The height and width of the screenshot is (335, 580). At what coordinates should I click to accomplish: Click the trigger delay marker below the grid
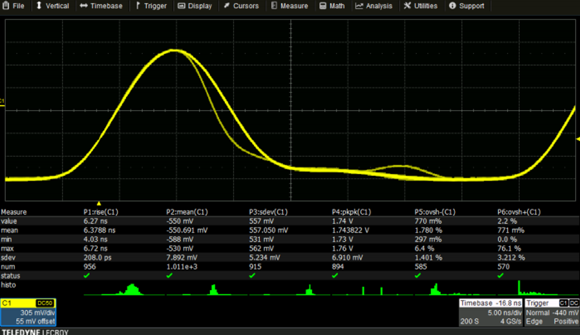[99, 203]
